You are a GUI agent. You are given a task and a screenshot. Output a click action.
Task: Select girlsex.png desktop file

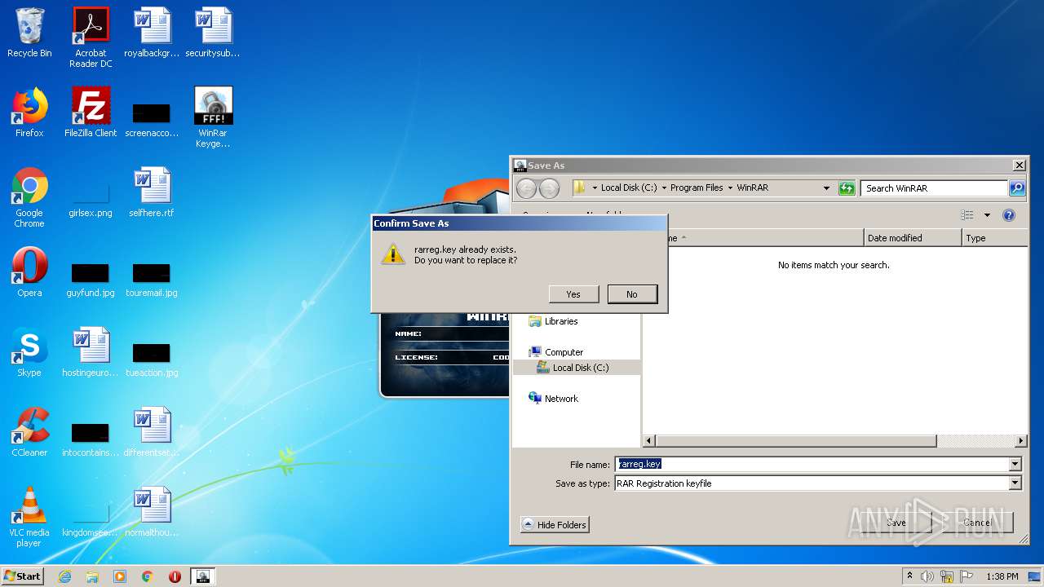[91, 199]
